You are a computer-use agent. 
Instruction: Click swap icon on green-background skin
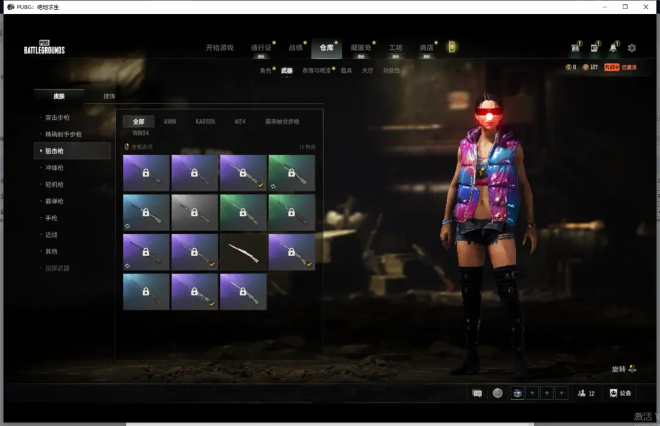[x=273, y=186]
